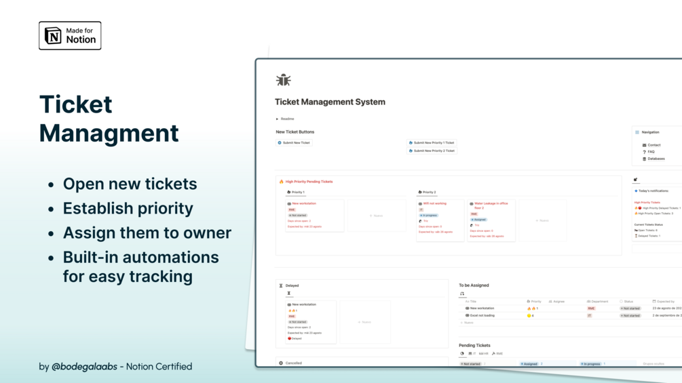Click High Priority Delayed Tickets: 1 line

(659, 208)
